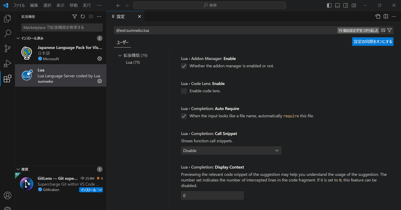Open the Accounts icon in activity bar
401x210 pixels.
coord(7,195)
